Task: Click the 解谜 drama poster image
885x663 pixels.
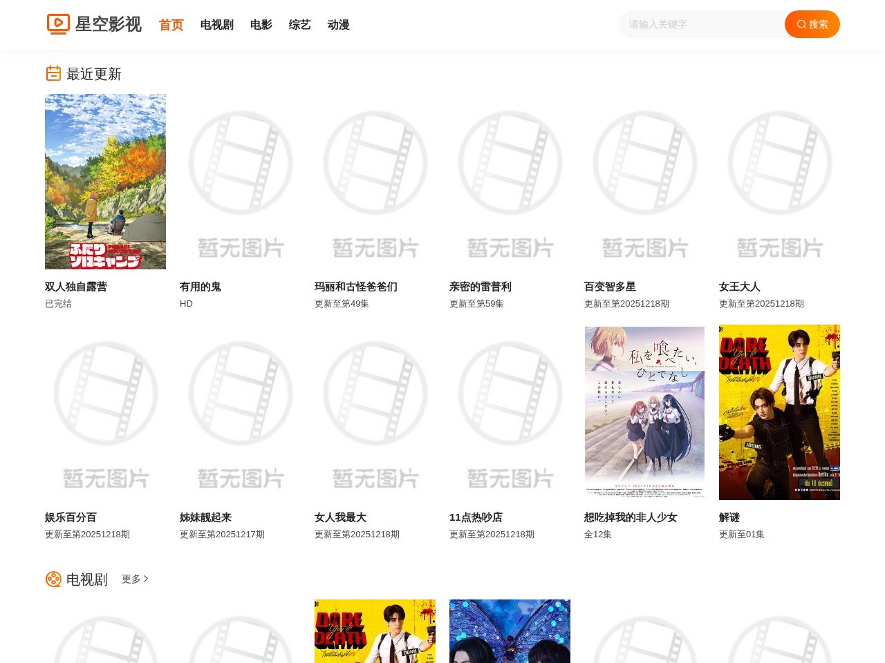Action: [x=779, y=412]
